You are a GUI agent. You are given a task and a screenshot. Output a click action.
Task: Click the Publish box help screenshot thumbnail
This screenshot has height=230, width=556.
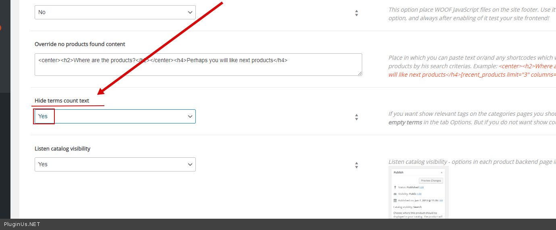(419, 193)
